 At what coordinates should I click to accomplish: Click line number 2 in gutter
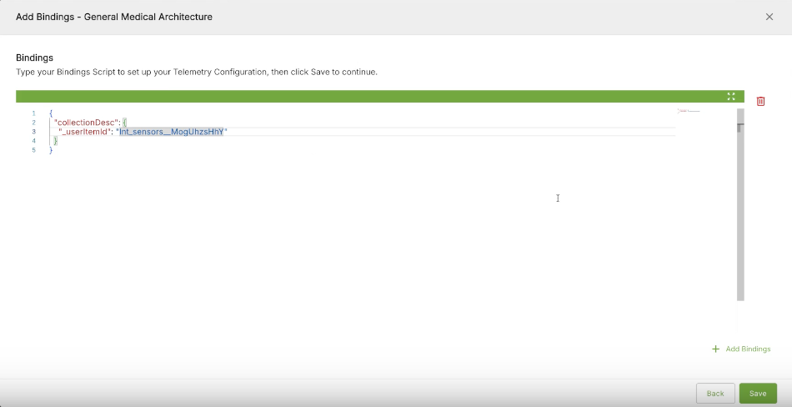click(34, 123)
